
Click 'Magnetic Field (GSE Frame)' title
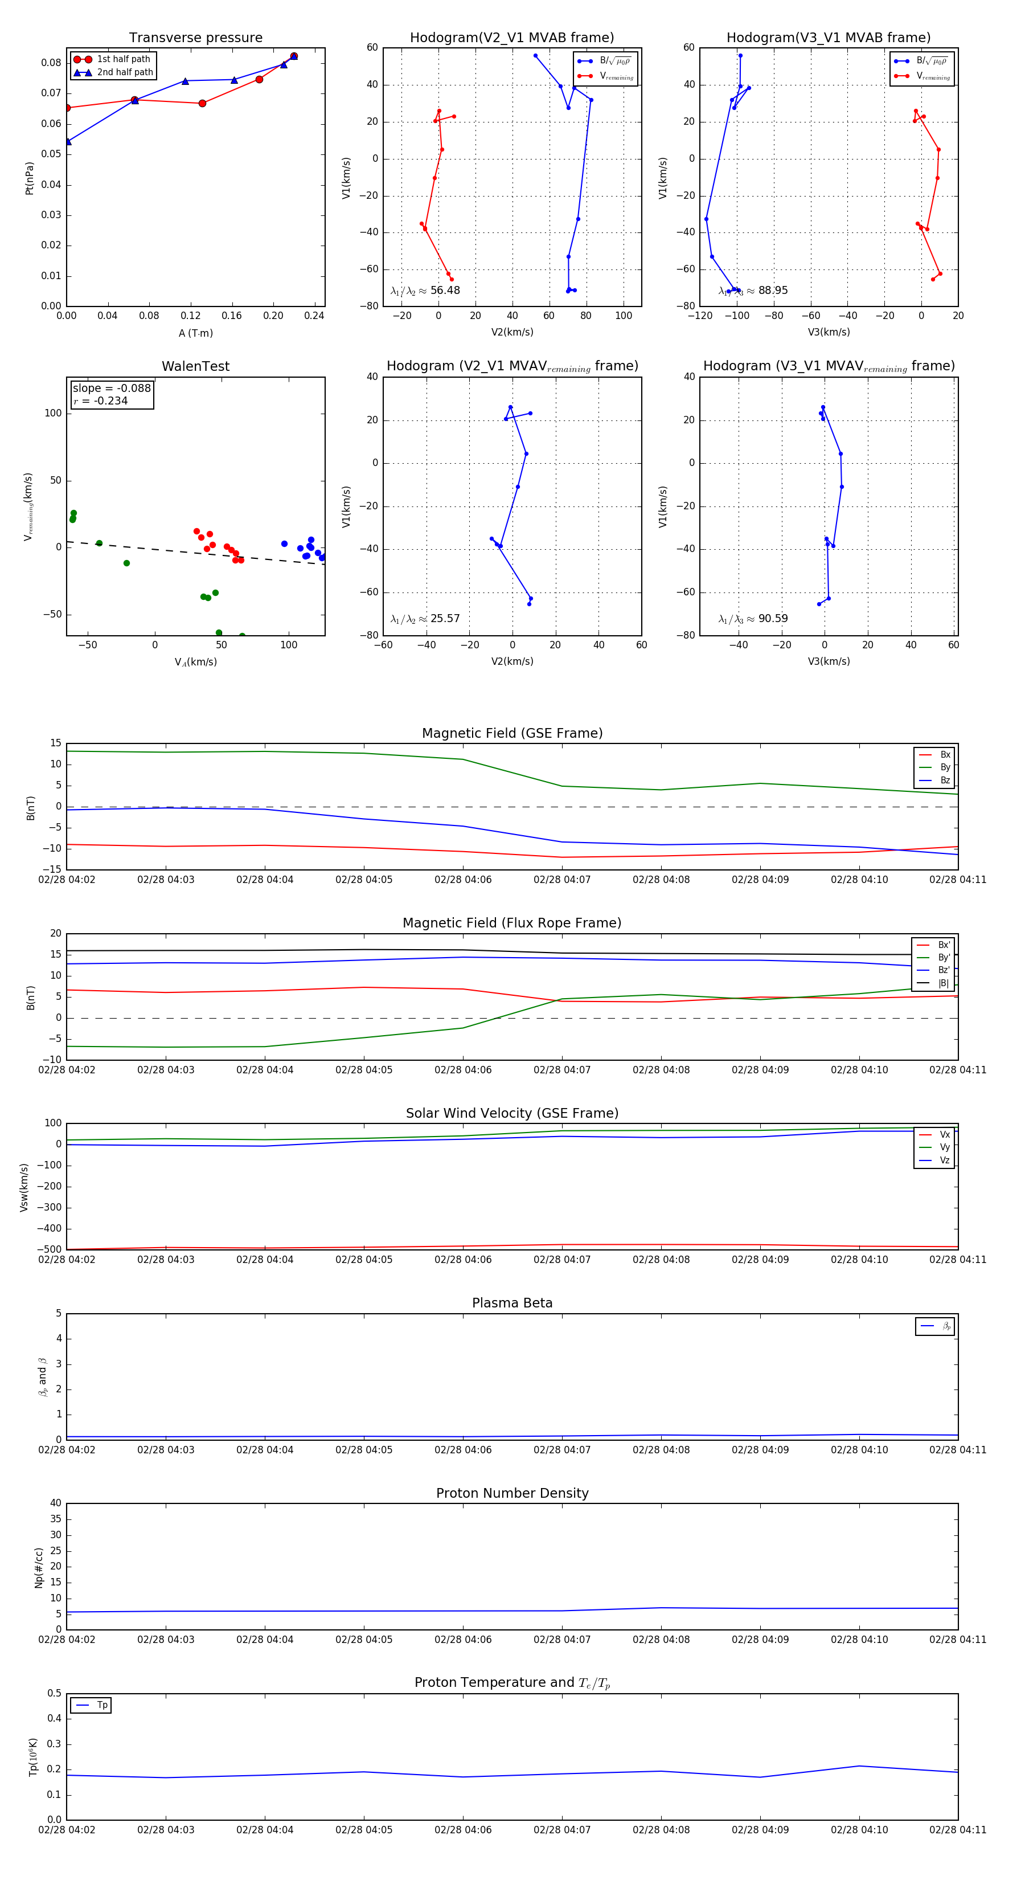(x=512, y=733)
